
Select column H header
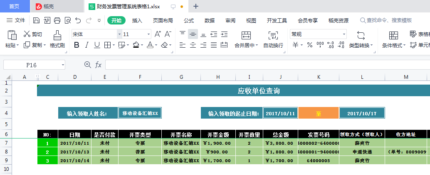point(218,78)
